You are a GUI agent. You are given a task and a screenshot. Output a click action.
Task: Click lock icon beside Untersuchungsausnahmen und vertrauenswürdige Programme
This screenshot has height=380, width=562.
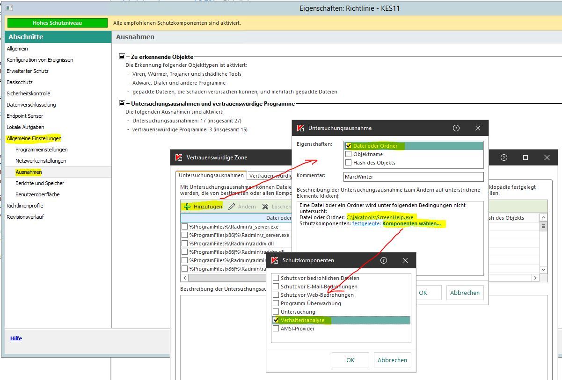click(122, 103)
